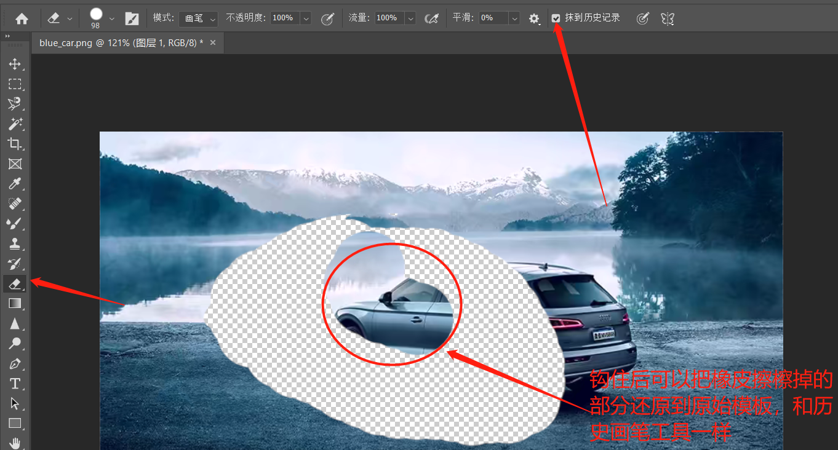Open the 平滑 slider dropdown arrow

coord(514,18)
